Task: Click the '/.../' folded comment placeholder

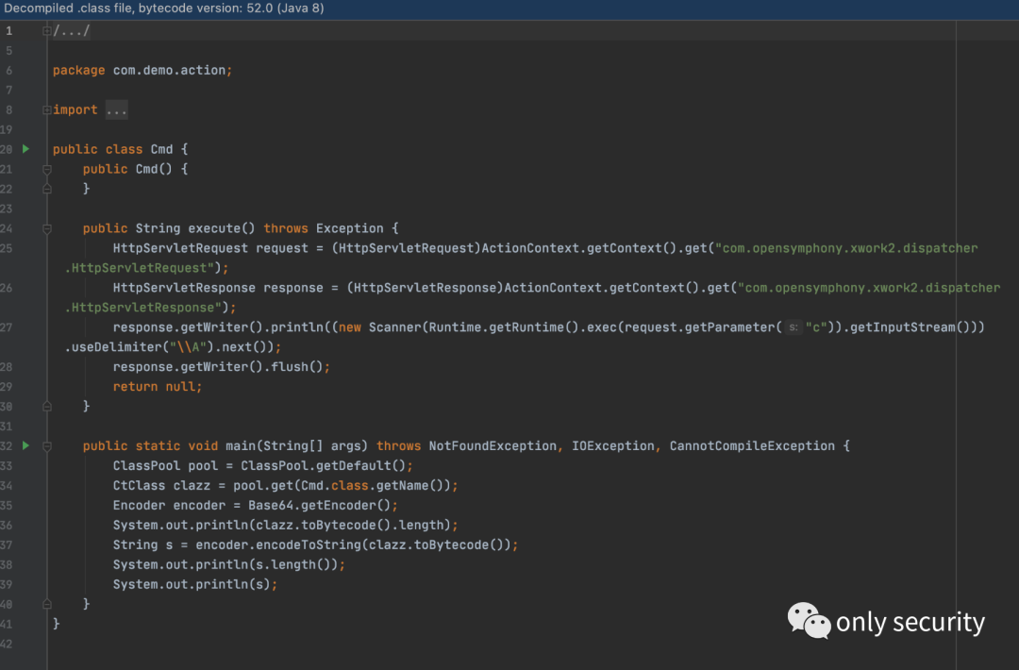Action: (x=72, y=30)
